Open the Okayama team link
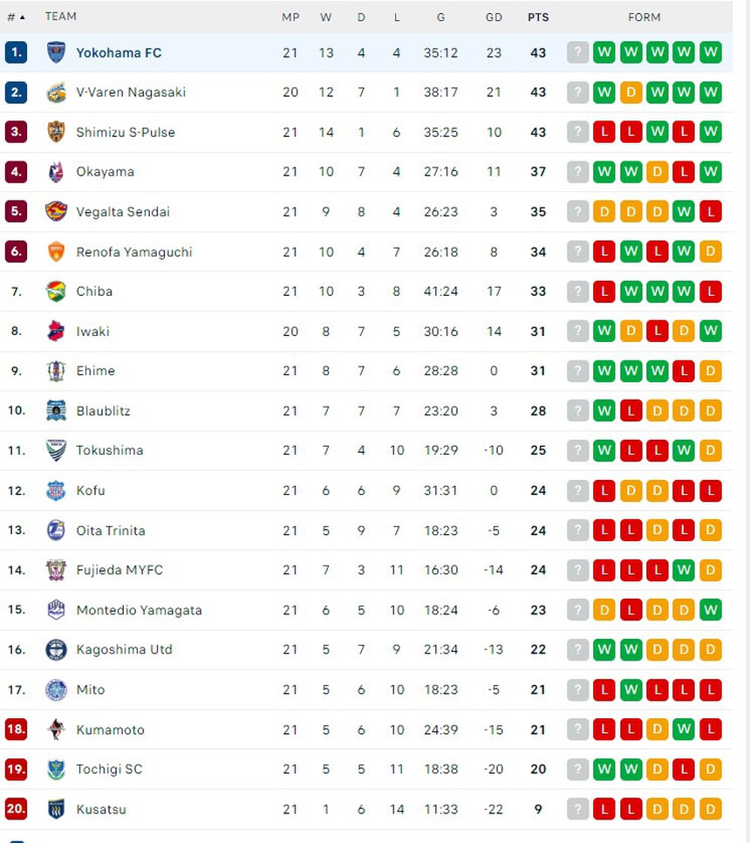The image size is (750, 843). (105, 172)
